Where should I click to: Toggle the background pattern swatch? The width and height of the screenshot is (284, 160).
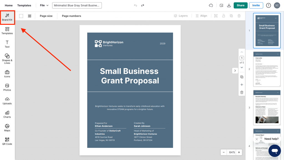tap(29, 16)
